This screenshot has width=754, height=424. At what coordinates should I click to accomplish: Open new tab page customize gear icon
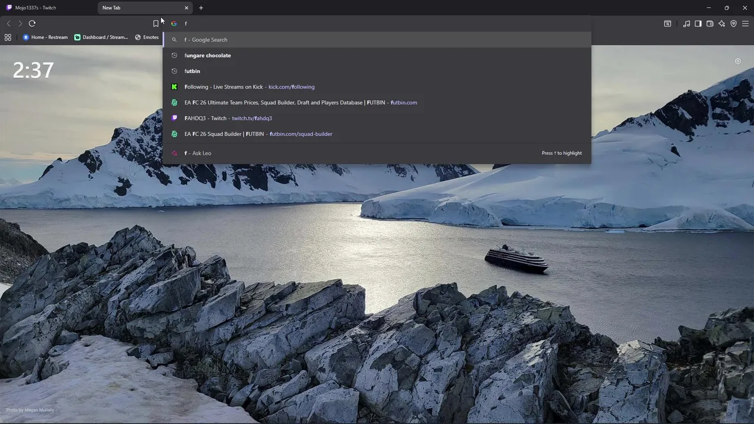(x=738, y=61)
